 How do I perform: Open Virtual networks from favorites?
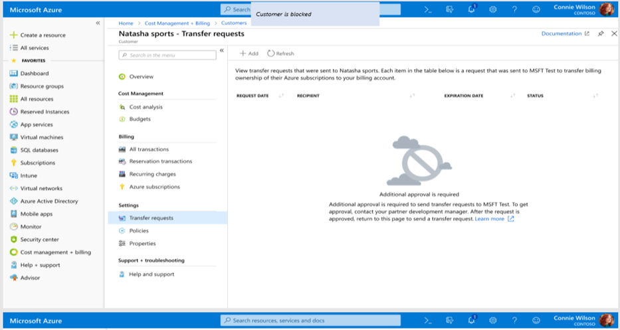[37, 189]
